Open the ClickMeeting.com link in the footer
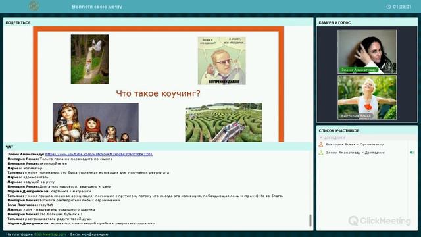 (50, 234)
